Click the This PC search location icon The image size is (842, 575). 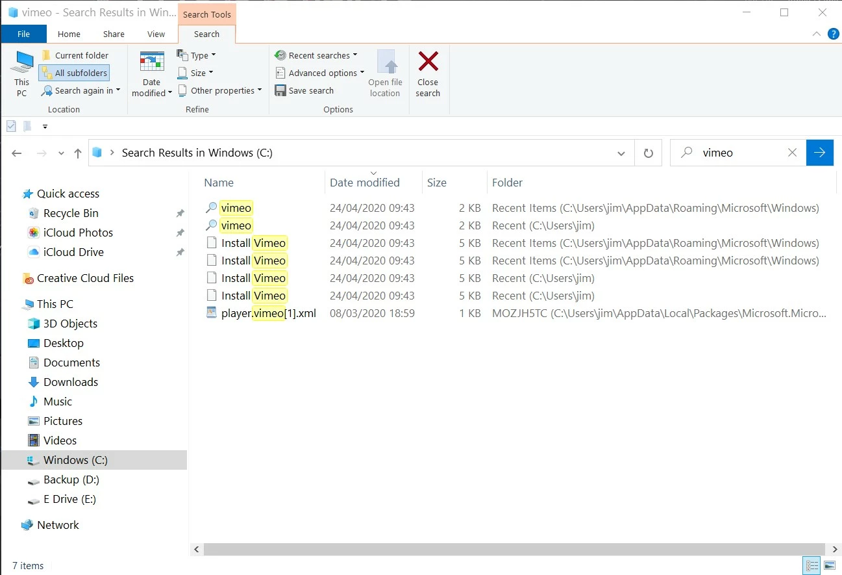pos(22,62)
